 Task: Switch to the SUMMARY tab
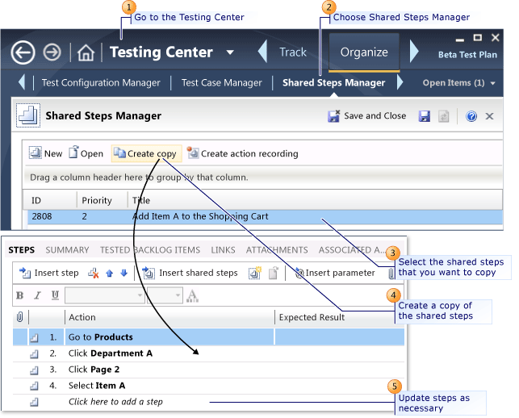67,250
